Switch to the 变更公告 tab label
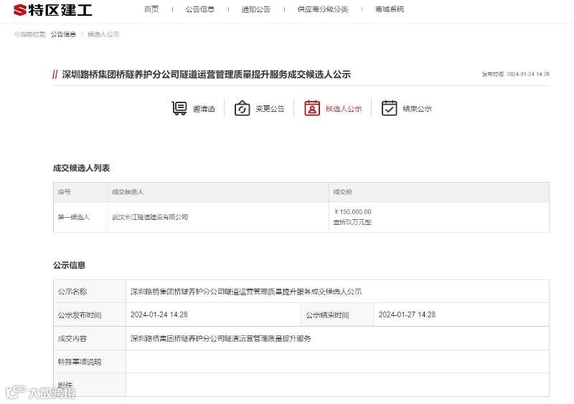The height and width of the screenshot is (404, 574). [x=270, y=109]
